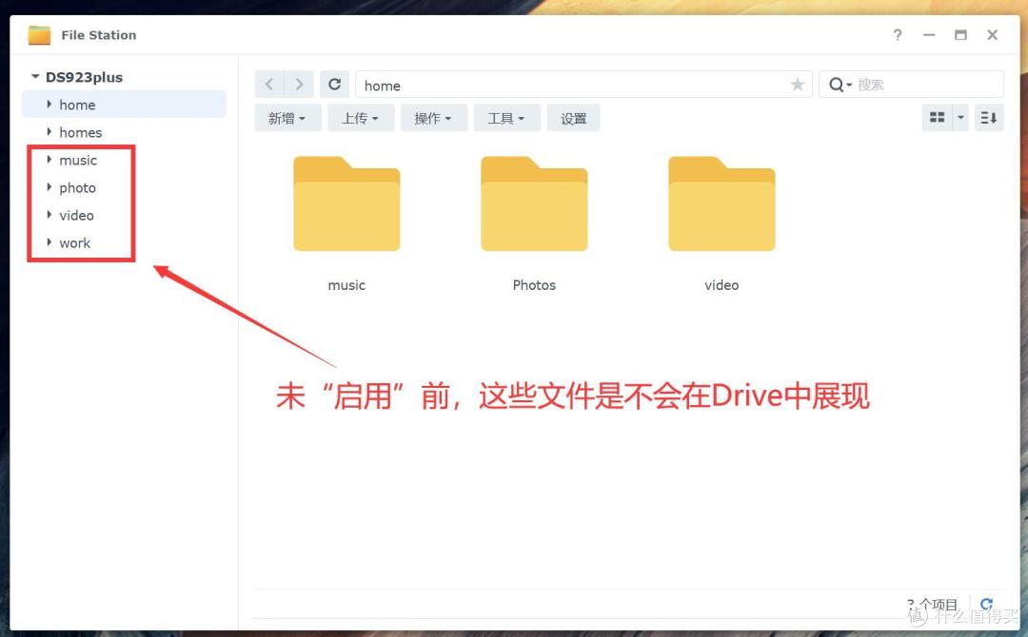Open the 新增 dropdown menu

[x=287, y=118]
